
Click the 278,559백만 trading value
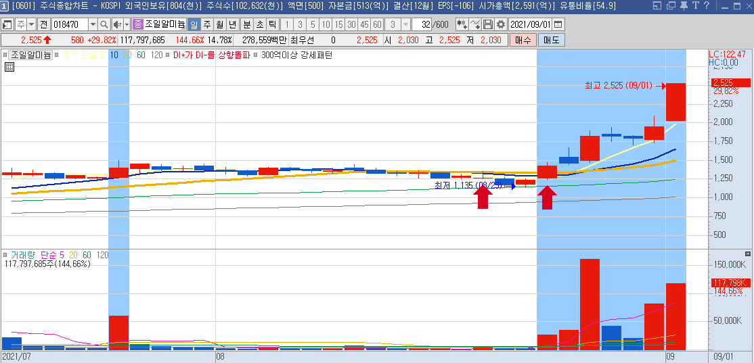tap(264, 41)
